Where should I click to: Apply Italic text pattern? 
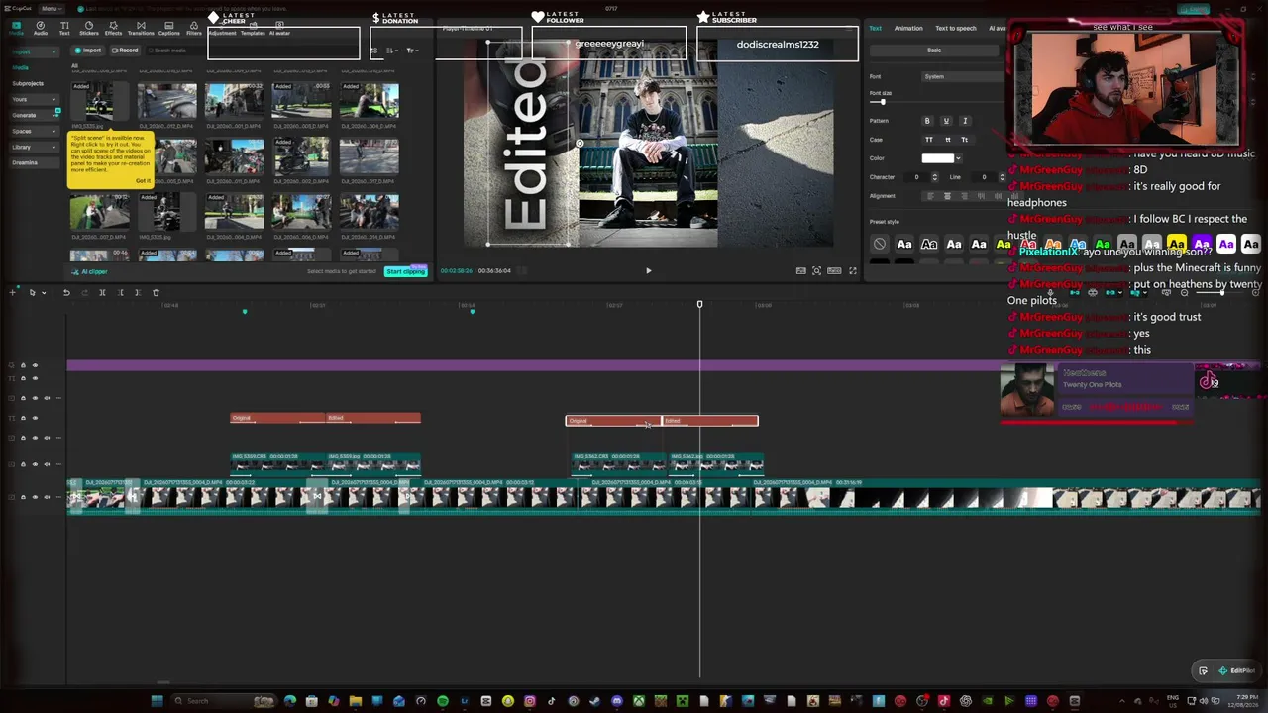pyautogui.click(x=965, y=121)
